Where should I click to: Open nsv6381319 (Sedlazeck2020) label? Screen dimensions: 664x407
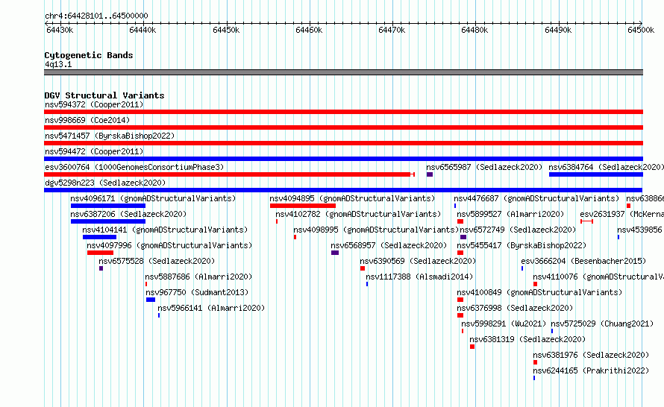coord(527,339)
